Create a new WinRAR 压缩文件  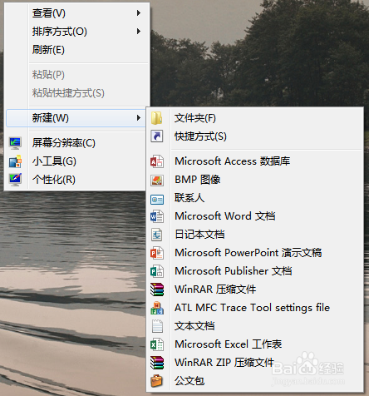(x=255, y=290)
